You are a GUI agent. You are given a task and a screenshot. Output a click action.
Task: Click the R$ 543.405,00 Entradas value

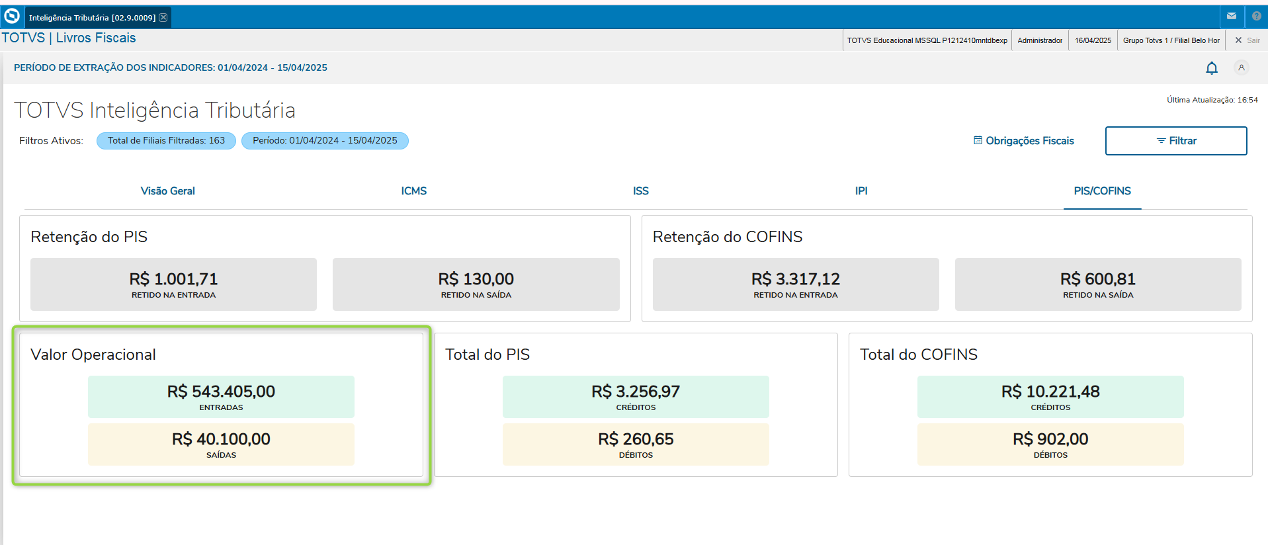(221, 392)
